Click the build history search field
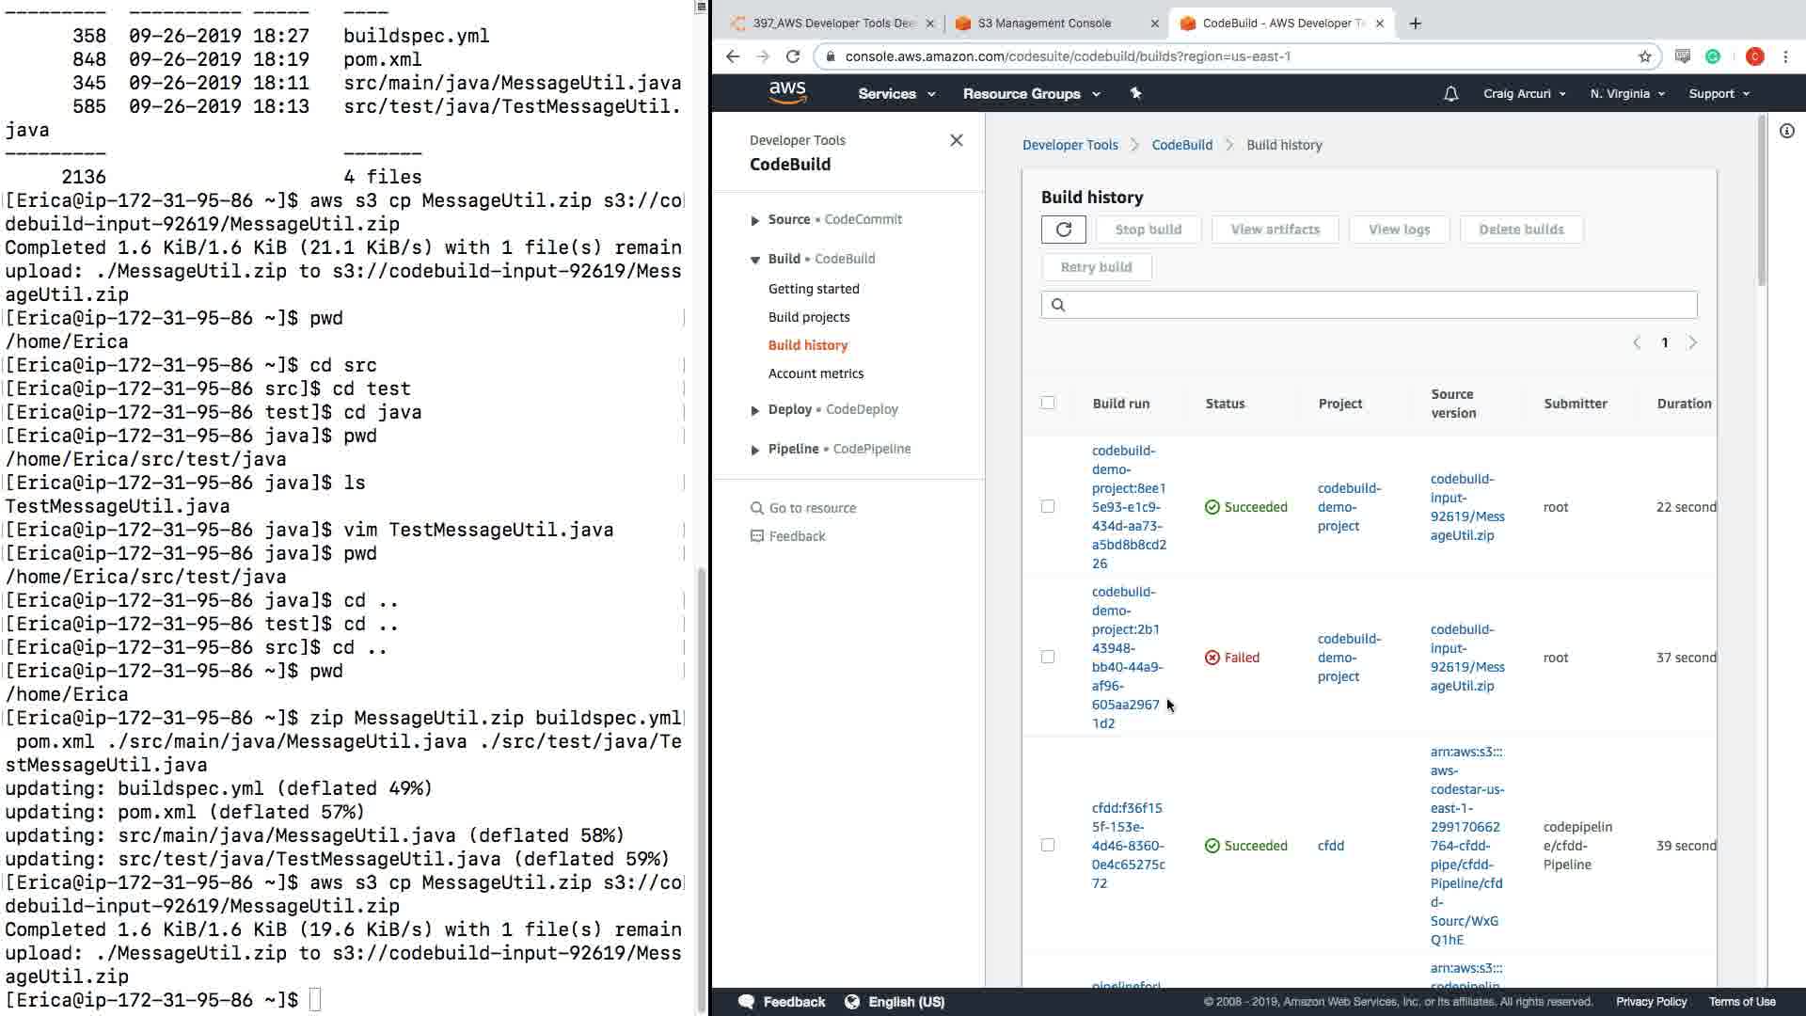1806x1016 pixels. [1369, 305]
